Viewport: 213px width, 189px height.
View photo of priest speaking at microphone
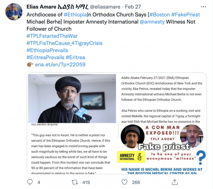coord(72,99)
